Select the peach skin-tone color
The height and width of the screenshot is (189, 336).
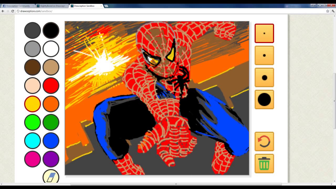click(33, 86)
